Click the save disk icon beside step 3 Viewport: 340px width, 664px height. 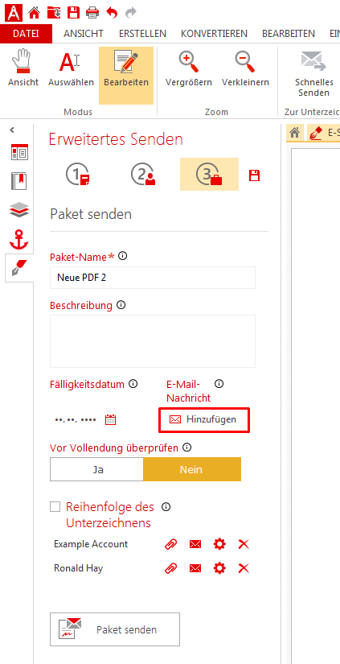coord(254,175)
